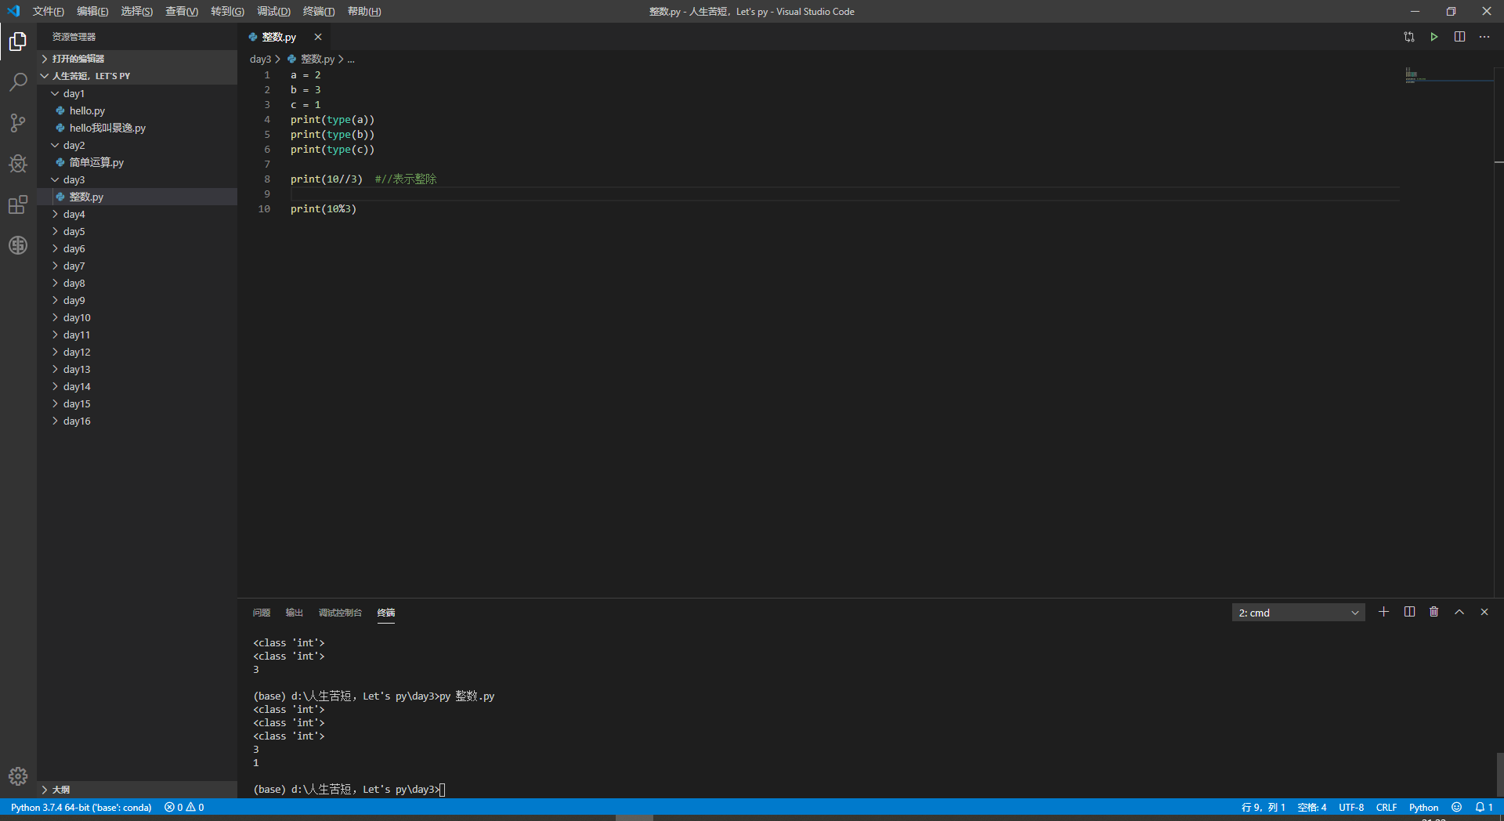Close the 整数.py editor tab
The width and height of the screenshot is (1504, 821).
click(x=318, y=37)
